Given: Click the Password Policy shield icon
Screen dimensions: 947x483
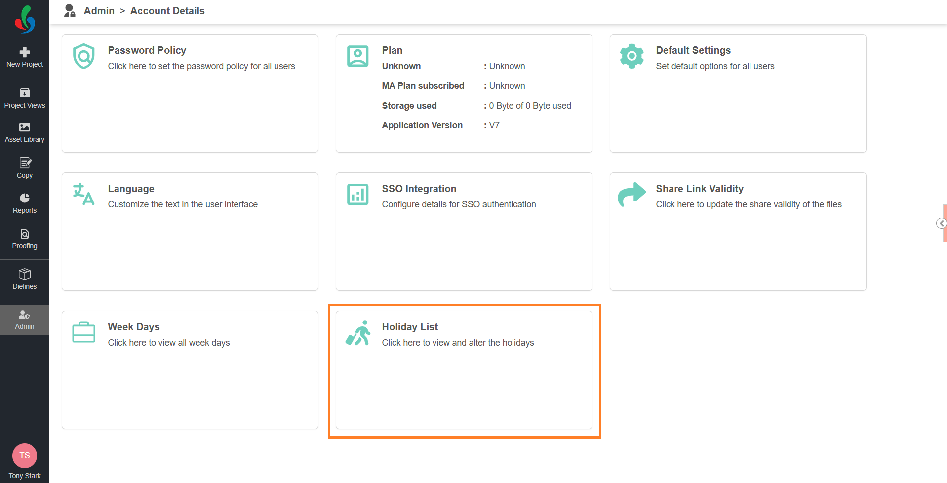Looking at the screenshot, I should coord(84,56).
